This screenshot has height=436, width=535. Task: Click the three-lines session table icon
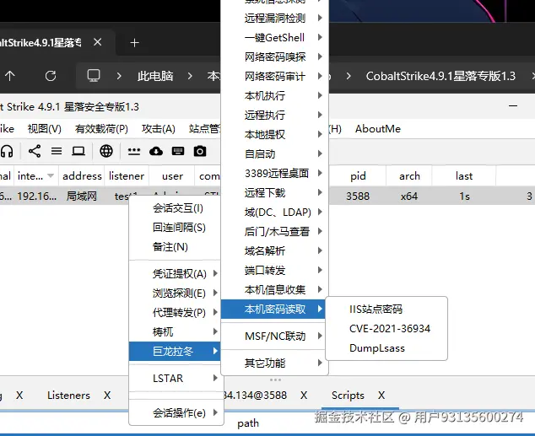[57, 151]
